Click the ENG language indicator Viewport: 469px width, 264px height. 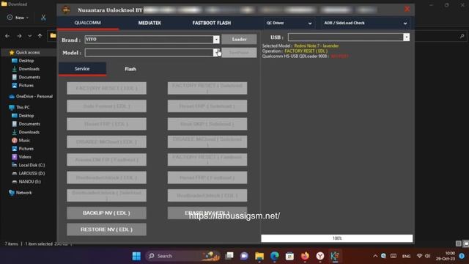[406, 256]
